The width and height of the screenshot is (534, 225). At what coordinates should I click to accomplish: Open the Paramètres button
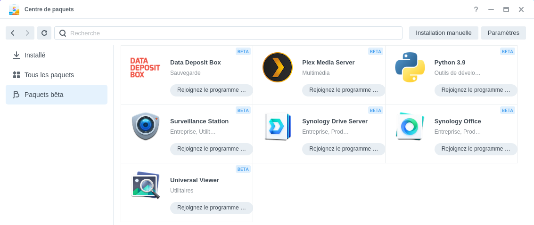coord(503,33)
